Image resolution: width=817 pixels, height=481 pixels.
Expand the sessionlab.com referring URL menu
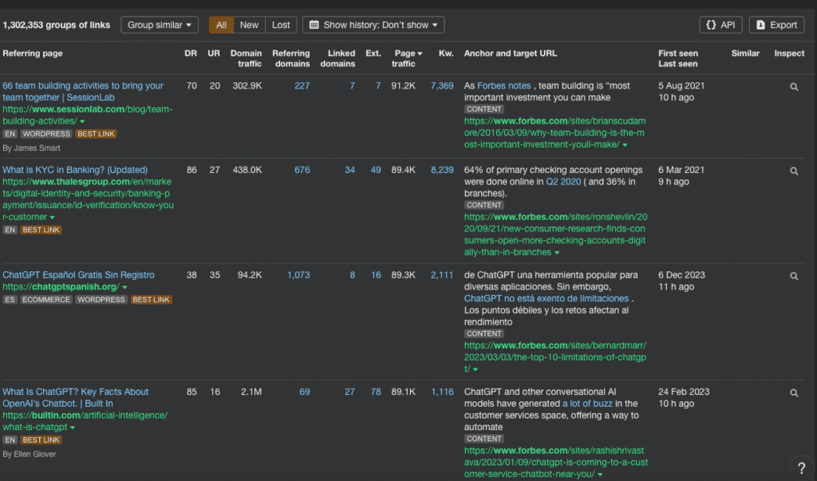82,121
